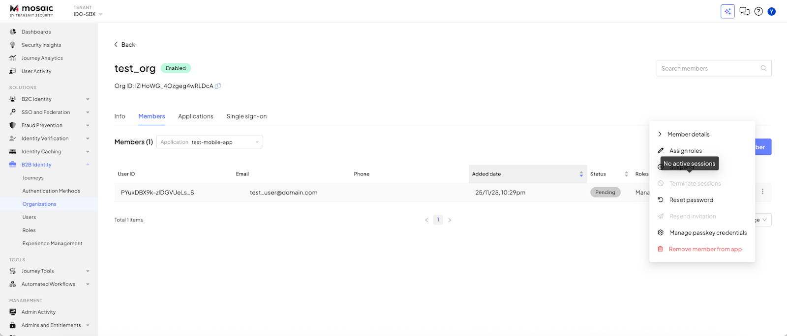Choose Remove member from app
Screen dimensions: 787x336
(705, 249)
